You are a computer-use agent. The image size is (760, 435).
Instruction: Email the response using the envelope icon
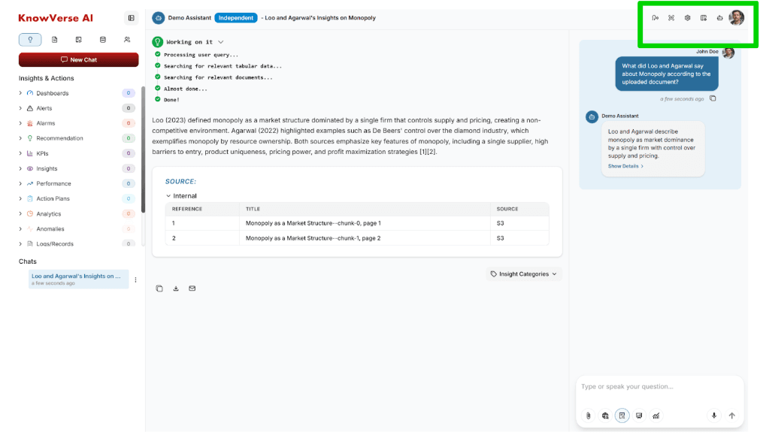(x=192, y=288)
